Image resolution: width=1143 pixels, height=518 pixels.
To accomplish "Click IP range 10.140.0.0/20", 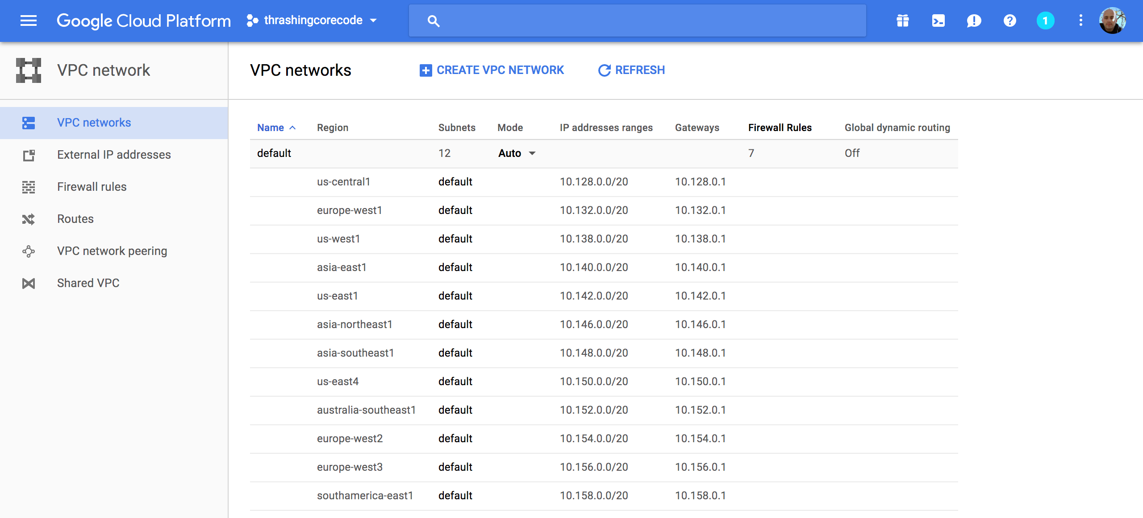I will point(594,267).
